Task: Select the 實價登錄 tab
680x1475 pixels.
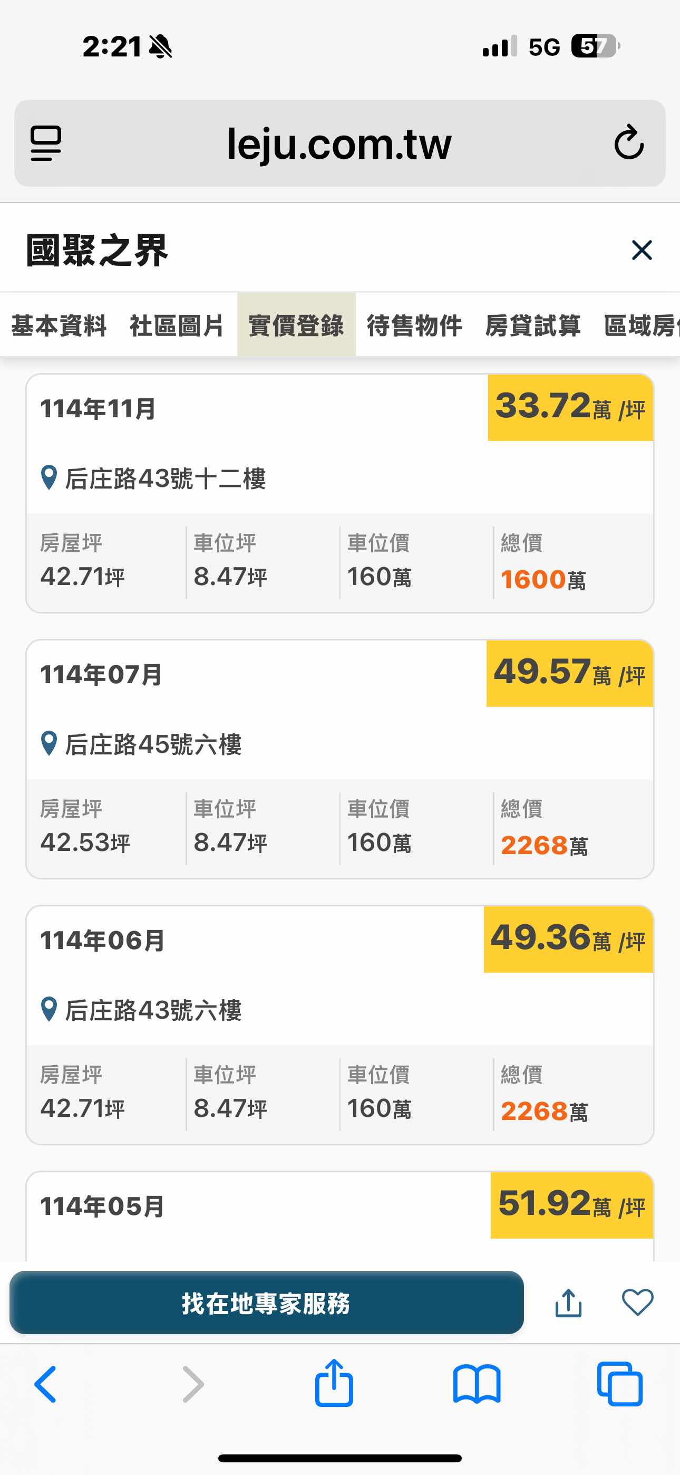Action: coord(296,325)
